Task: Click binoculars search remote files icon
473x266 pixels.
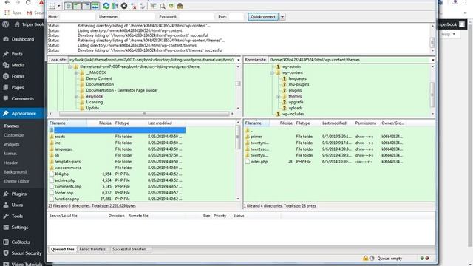Action: click(180, 6)
